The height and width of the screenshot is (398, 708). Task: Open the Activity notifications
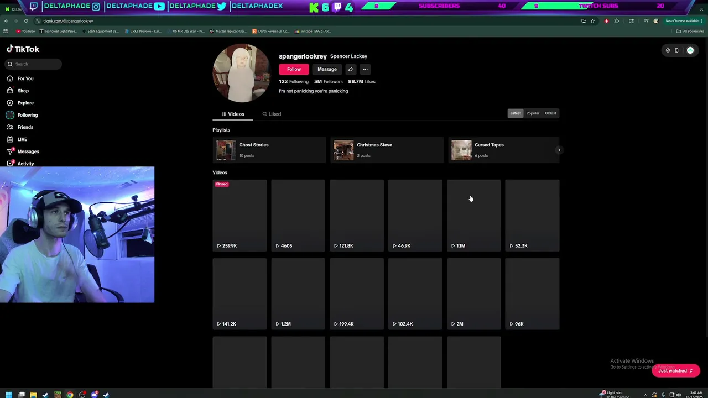21,164
